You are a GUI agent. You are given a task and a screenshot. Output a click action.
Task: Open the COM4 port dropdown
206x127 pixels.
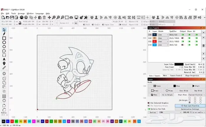coord(170,112)
